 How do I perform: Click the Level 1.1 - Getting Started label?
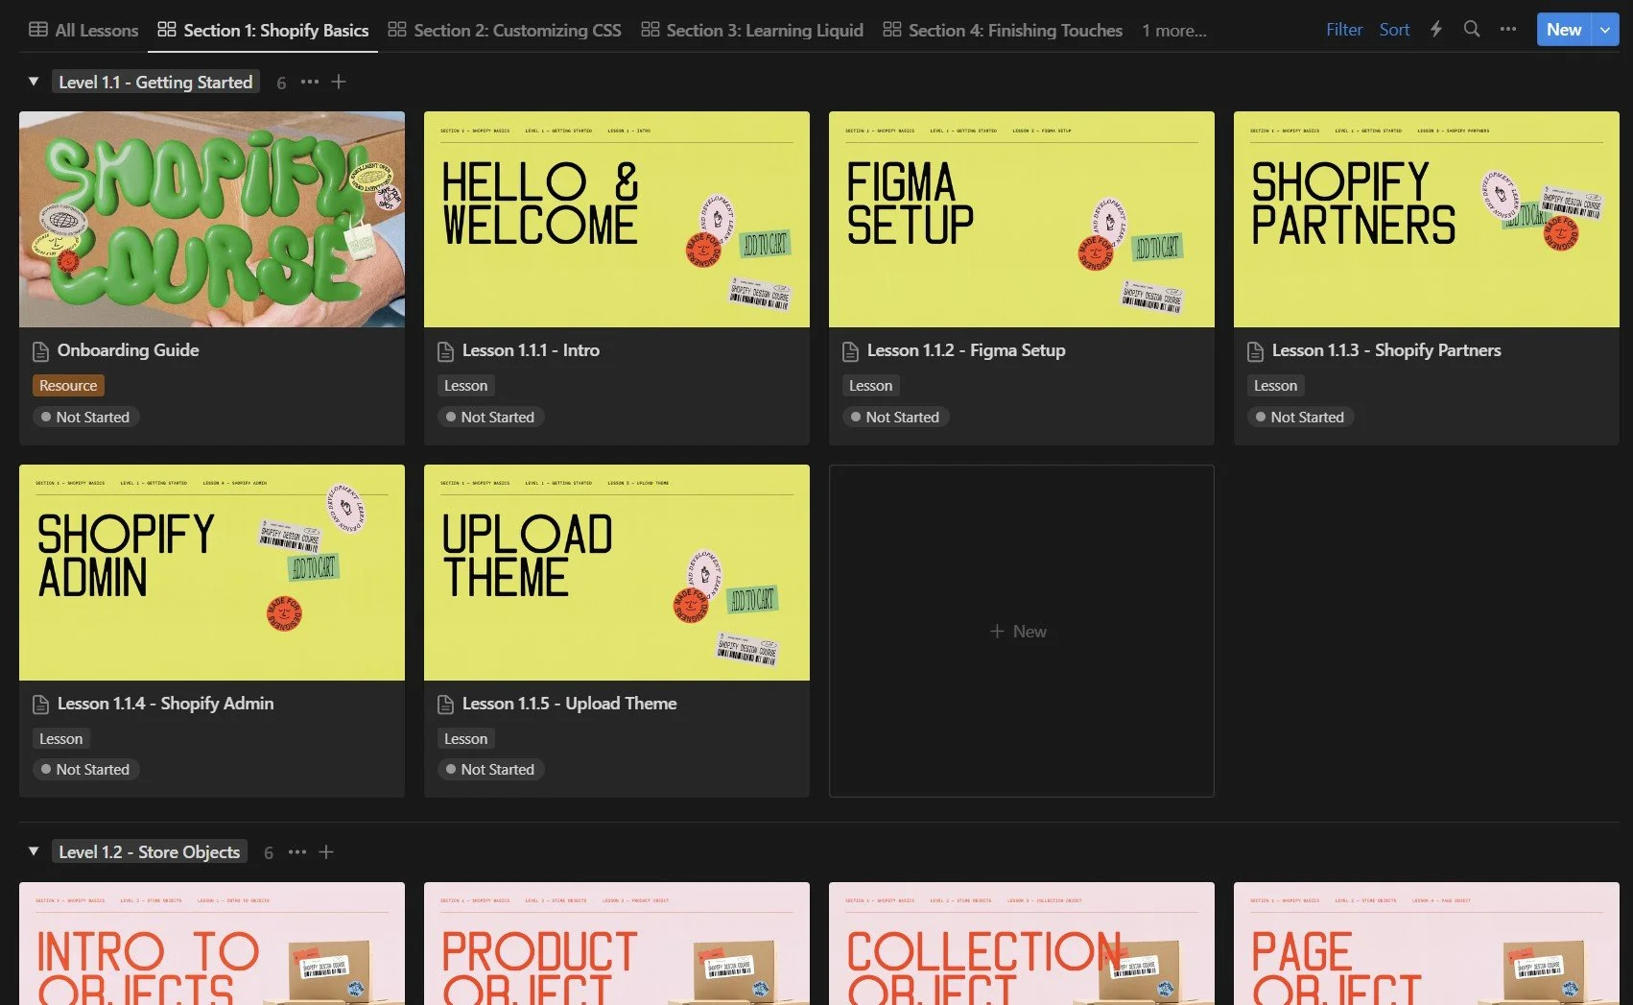point(155,82)
